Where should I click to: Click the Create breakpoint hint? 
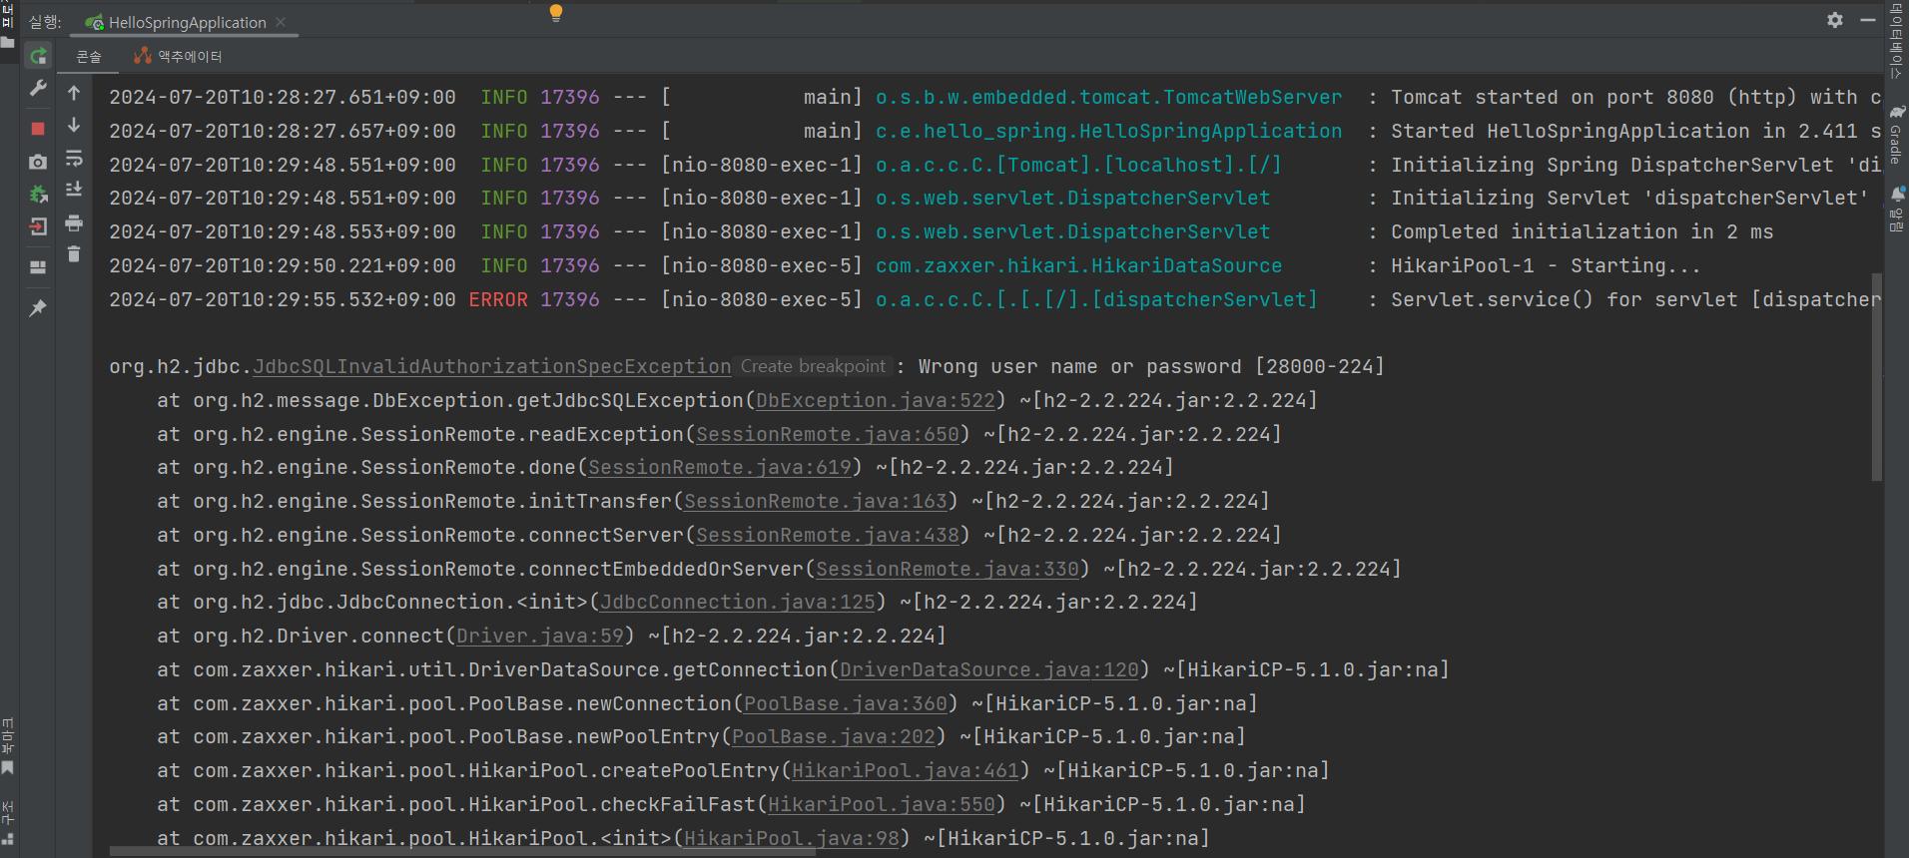pos(813,367)
